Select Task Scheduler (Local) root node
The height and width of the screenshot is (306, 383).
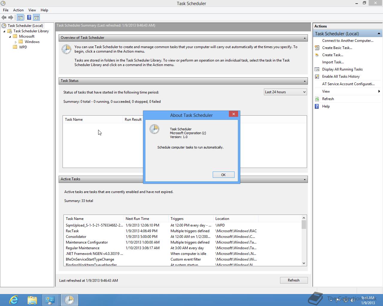25,26
